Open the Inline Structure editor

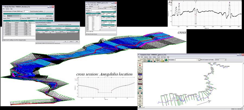[140, 78]
